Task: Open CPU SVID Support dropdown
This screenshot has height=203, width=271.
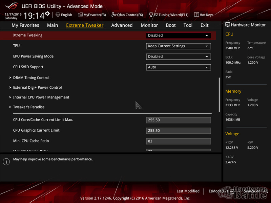Action: [179, 67]
